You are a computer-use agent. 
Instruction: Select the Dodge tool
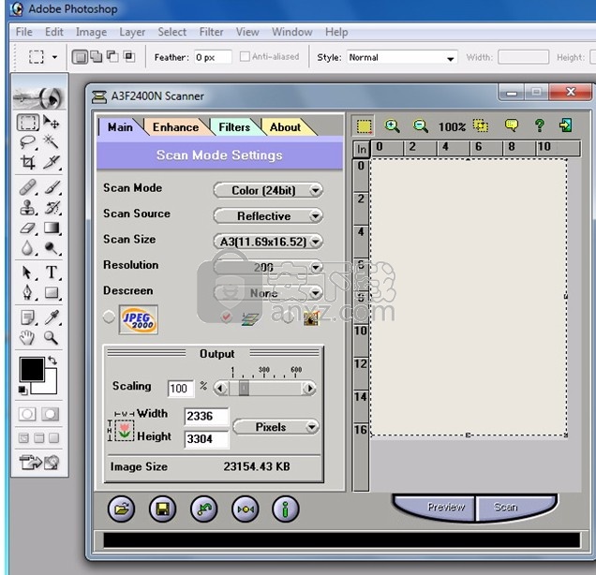(x=51, y=248)
